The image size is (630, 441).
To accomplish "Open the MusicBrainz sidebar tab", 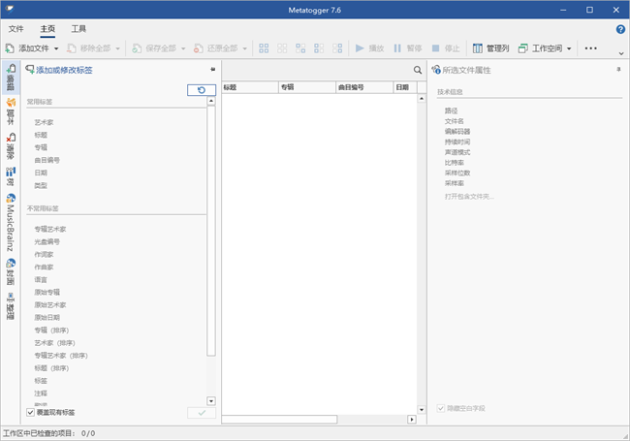I will click(10, 224).
